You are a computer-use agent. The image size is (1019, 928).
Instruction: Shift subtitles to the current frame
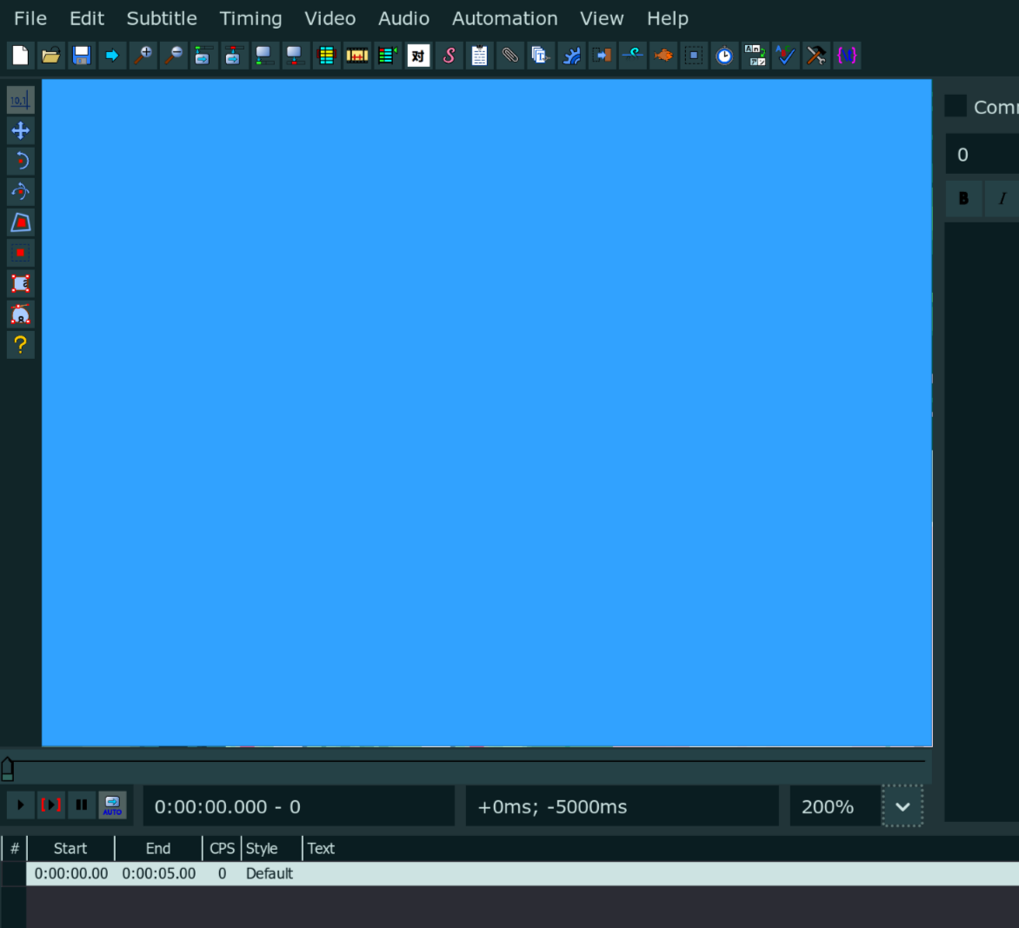coord(387,56)
